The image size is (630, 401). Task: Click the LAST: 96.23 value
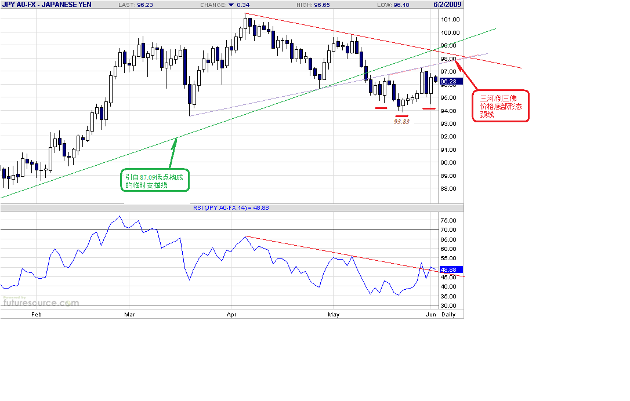(135, 5)
